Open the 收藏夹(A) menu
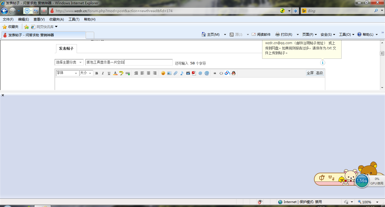This screenshot has height=207, width=385. 56,19
